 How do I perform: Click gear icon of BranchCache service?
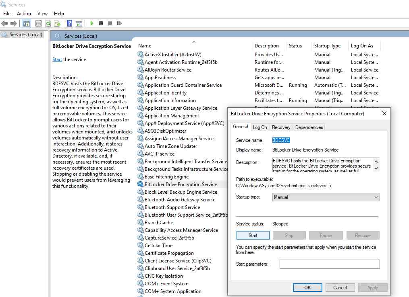pos(140,222)
